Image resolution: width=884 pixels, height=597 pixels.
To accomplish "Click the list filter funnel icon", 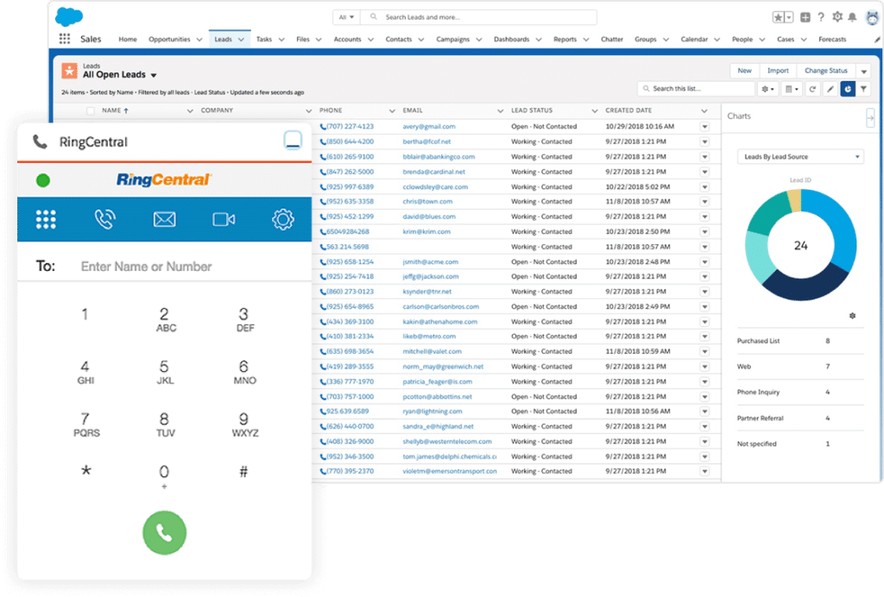I will tap(863, 89).
